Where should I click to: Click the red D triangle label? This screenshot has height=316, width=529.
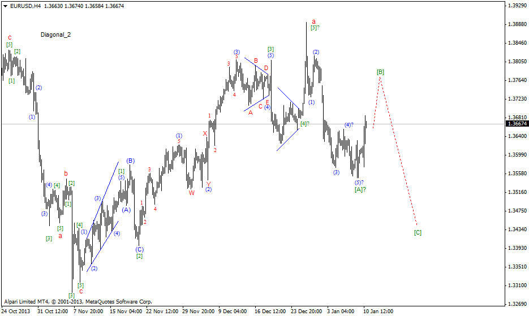(266, 68)
